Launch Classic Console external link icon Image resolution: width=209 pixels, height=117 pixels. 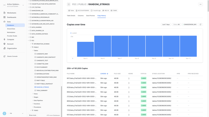(x=4, y=56)
